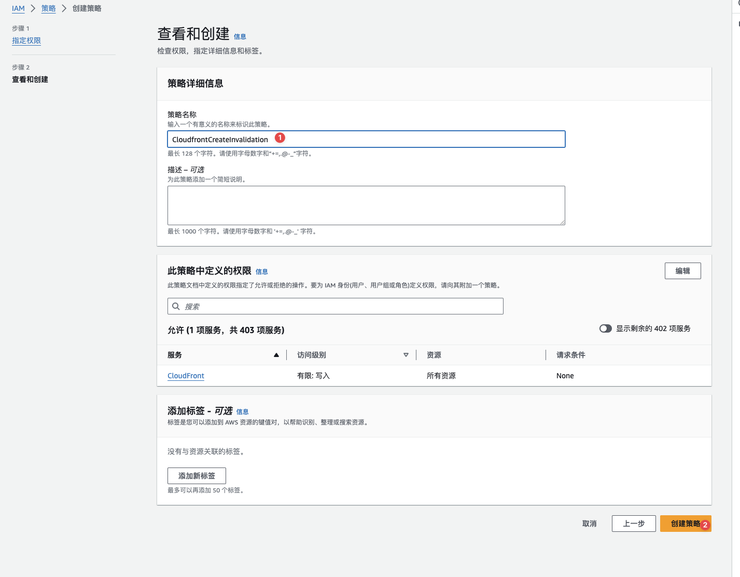Click the 服务 column header label
This screenshot has width=740, height=577.
click(175, 355)
